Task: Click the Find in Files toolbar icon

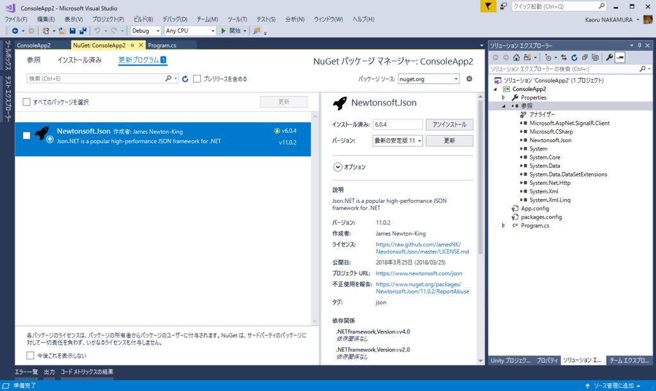Action: [x=257, y=31]
